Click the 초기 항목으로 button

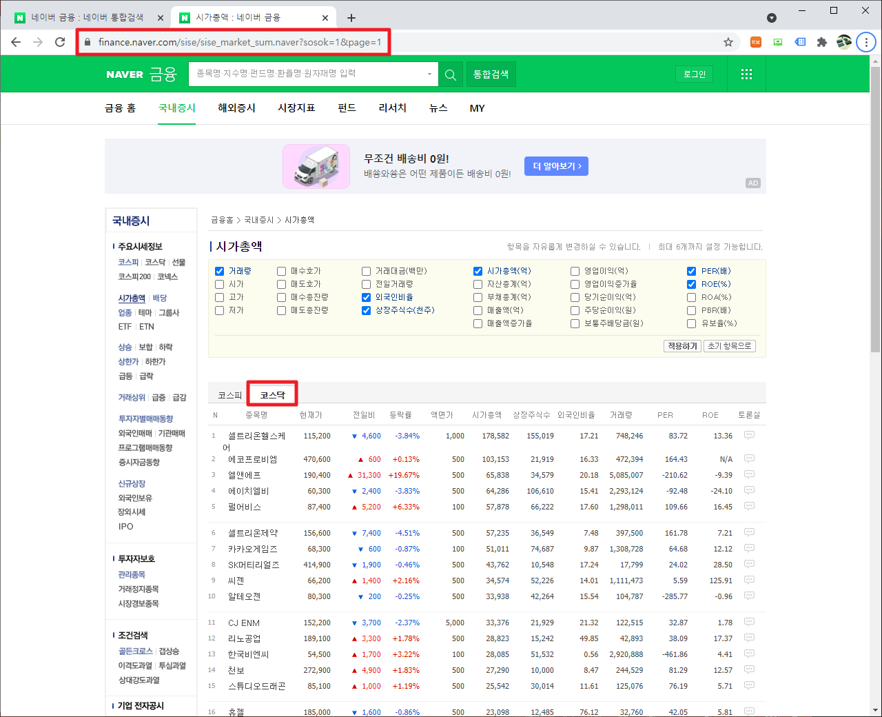click(x=730, y=346)
